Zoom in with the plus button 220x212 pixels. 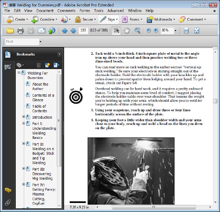tap(156, 30)
